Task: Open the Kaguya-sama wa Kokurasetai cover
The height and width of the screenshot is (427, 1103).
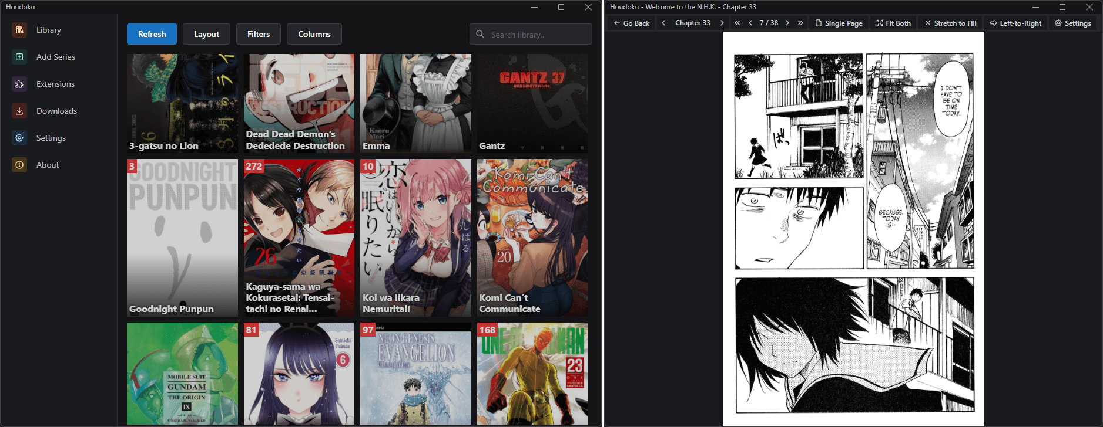Action: click(299, 238)
